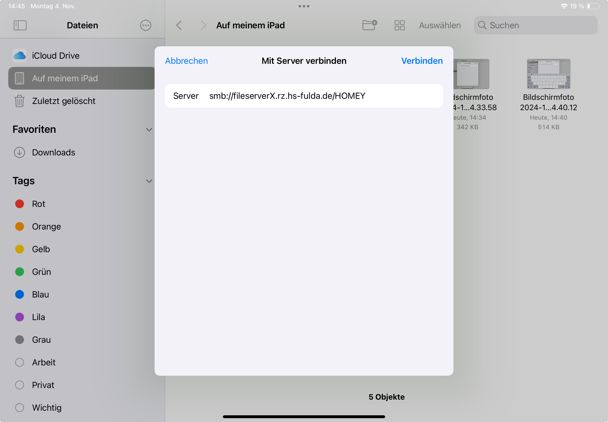608x422 pixels.
Task: Cancel the dialog with Abbrechen
Action: click(x=186, y=61)
